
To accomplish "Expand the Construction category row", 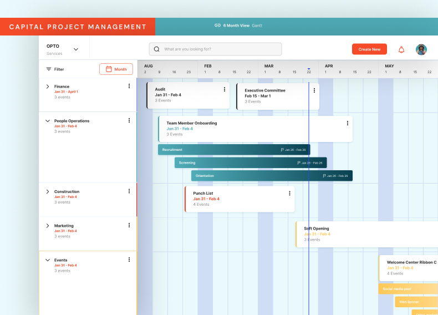I will 48,192.
